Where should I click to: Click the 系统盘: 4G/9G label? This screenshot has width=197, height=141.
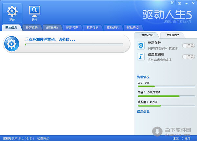coord(147,102)
